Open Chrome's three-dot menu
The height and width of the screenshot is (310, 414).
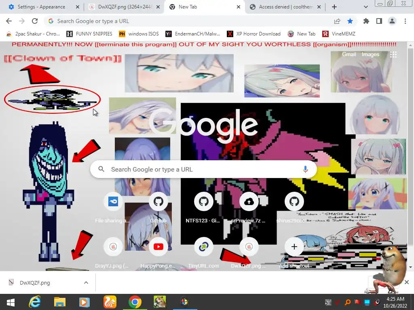pos(405,21)
